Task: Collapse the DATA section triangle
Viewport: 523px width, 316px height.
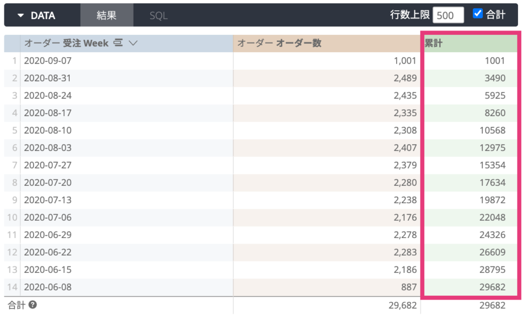Action: pyautogui.click(x=21, y=15)
